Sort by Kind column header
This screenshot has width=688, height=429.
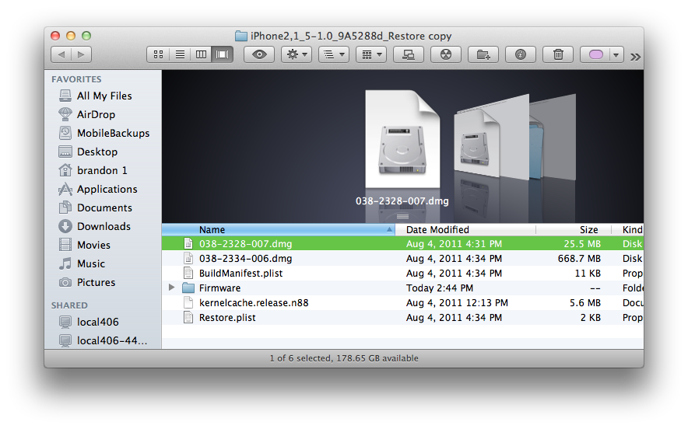click(627, 229)
